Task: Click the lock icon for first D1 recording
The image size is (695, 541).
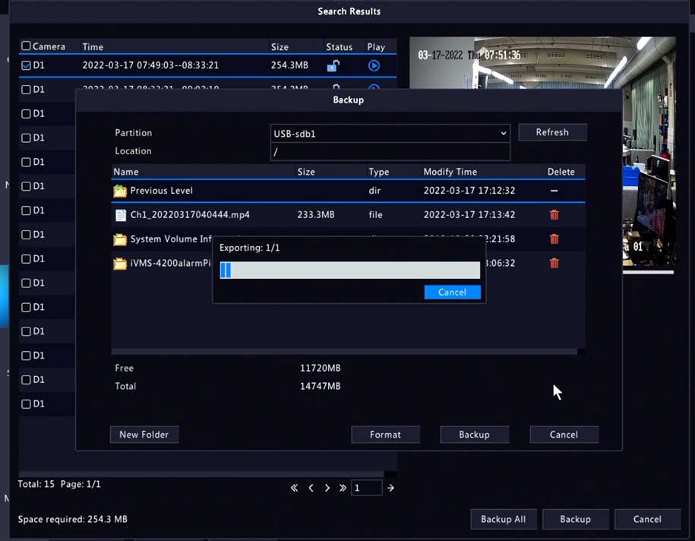Action: coord(333,66)
